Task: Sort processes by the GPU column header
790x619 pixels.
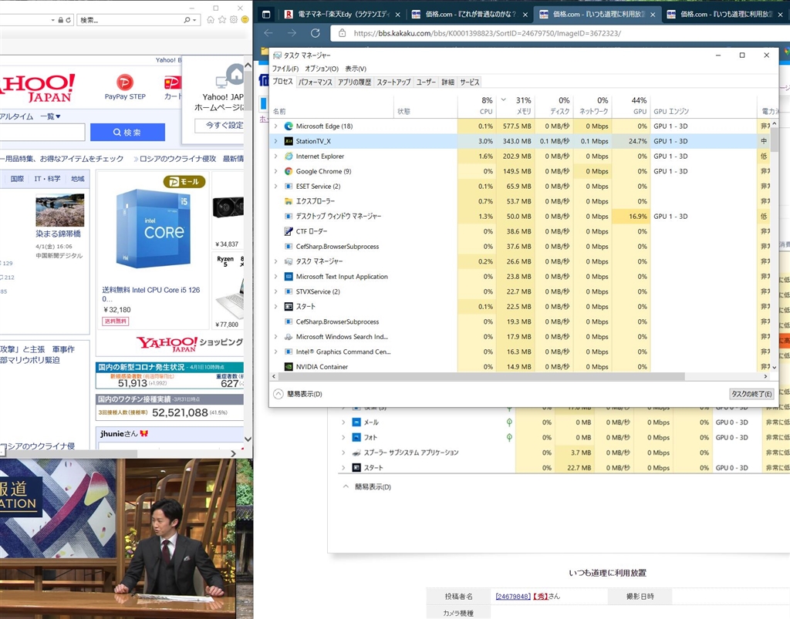Action: [631, 106]
